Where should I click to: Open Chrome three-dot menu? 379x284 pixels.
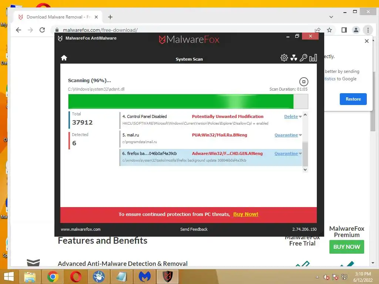click(x=368, y=30)
